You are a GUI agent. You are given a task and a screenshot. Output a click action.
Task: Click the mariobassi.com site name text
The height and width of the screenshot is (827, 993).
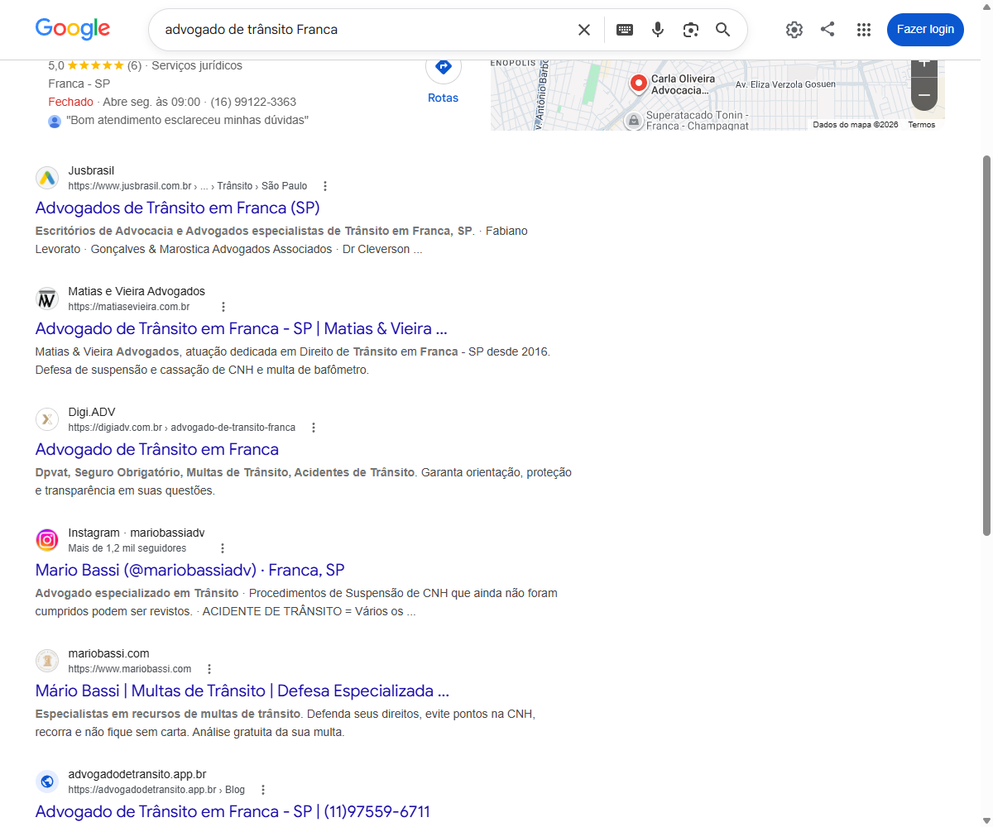click(109, 653)
